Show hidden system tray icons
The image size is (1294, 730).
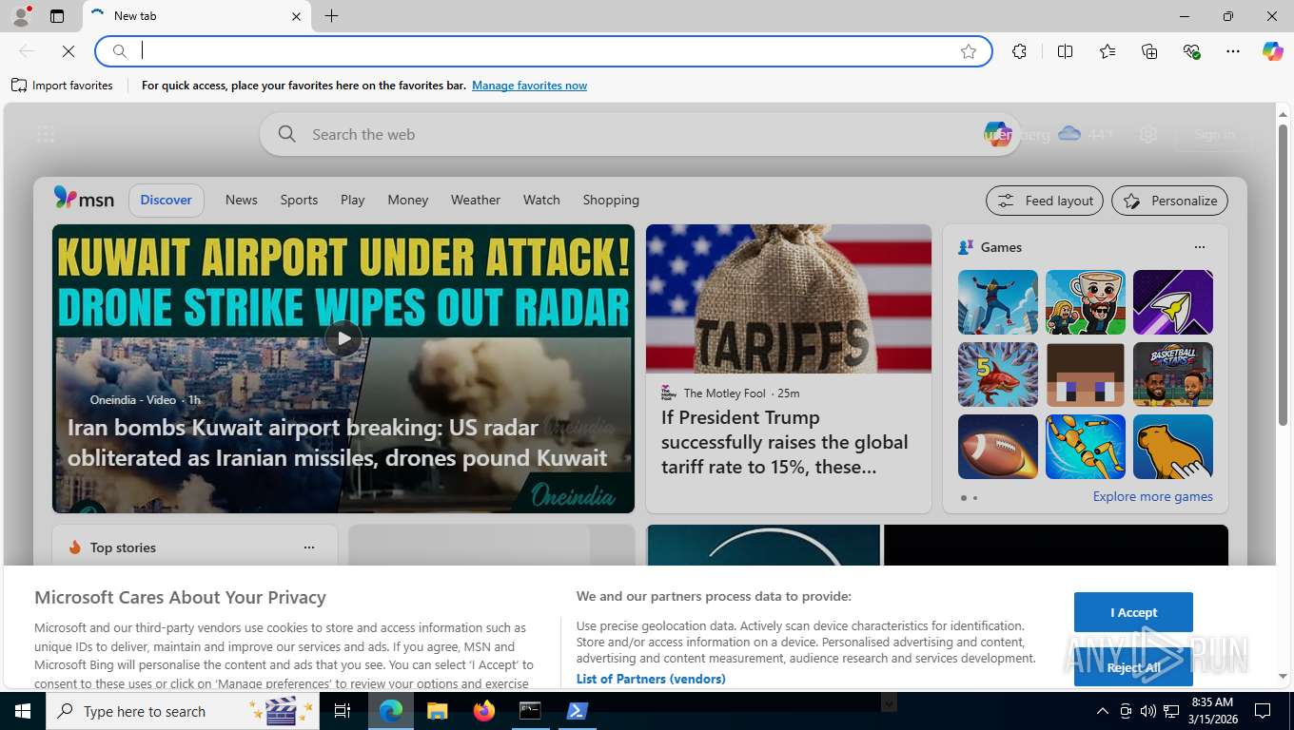[x=1102, y=711]
